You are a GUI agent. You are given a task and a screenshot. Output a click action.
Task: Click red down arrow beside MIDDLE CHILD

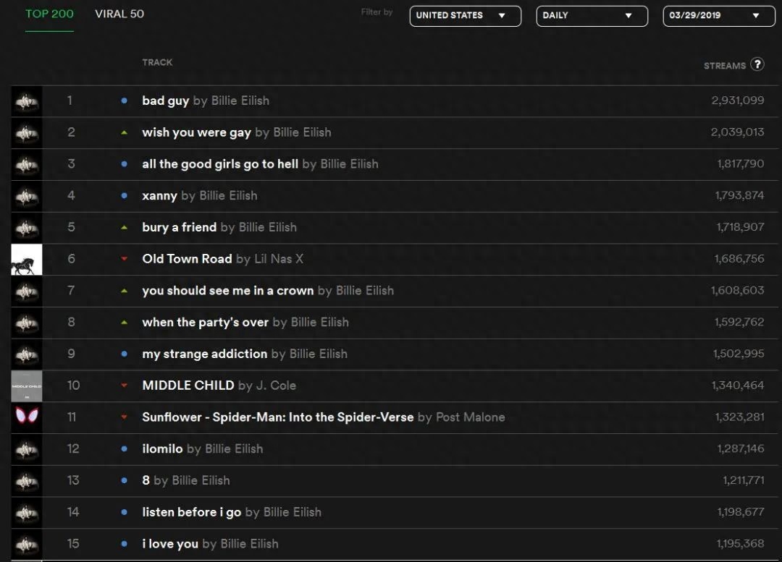(x=125, y=386)
